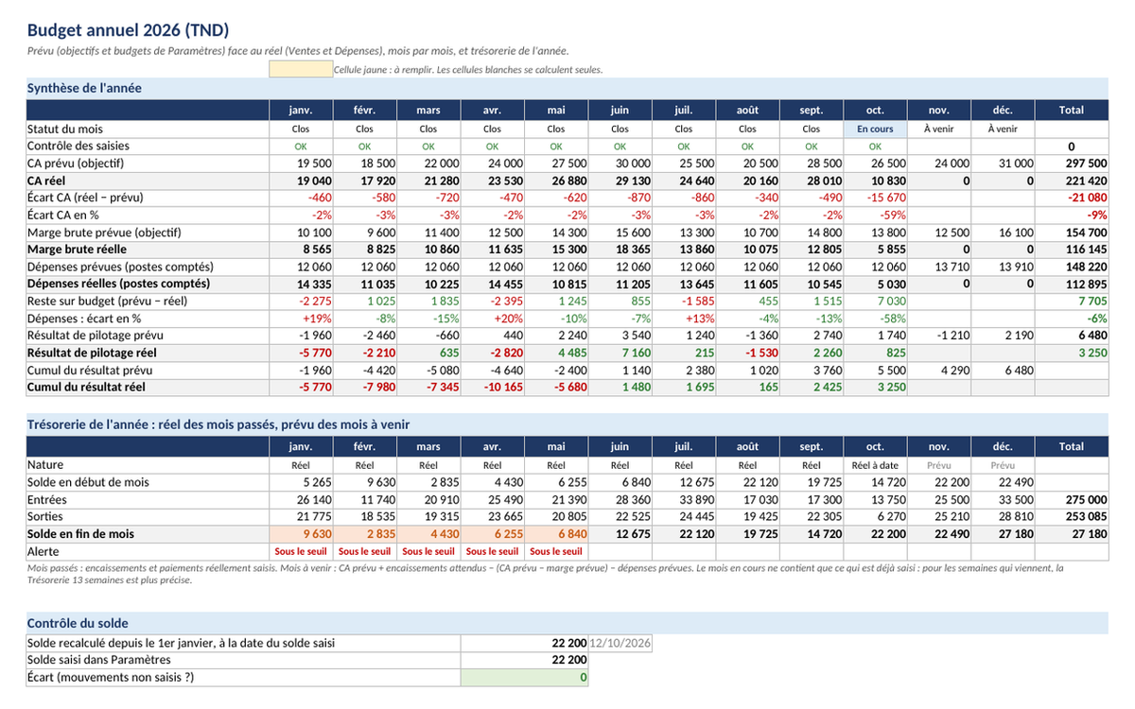Select Total cell of Résultat de pilotage réel
Image resolution: width=1135 pixels, height=709 pixels.
pyautogui.click(x=1071, y=353)
